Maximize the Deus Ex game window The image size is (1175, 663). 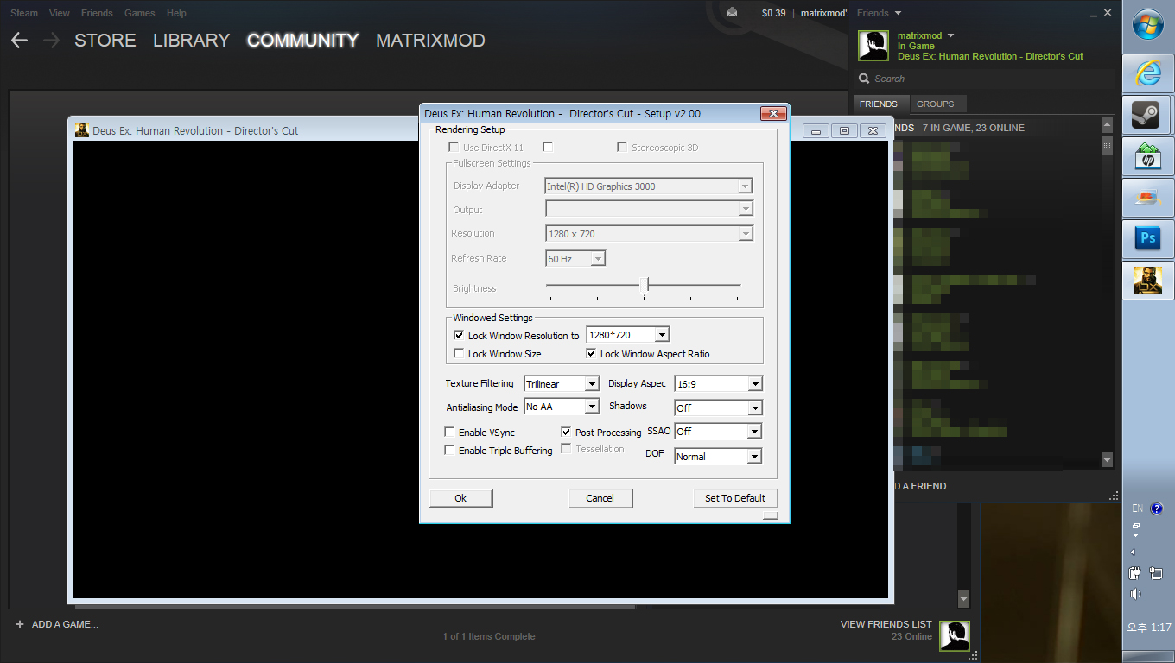844,130
